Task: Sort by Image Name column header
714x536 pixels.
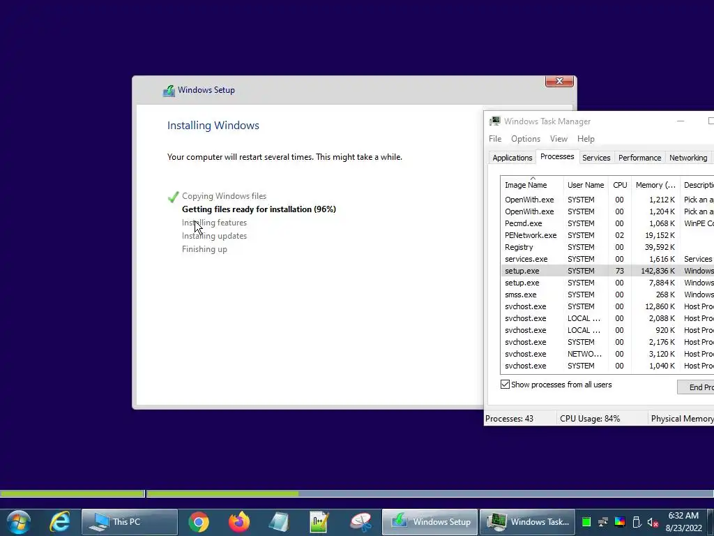Action: [x=532, y=184]
